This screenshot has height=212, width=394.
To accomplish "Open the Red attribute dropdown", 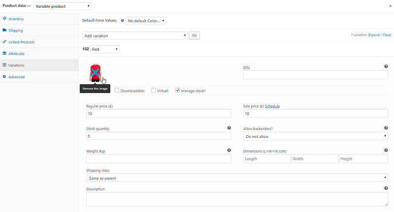I will (x=104, y=49).
